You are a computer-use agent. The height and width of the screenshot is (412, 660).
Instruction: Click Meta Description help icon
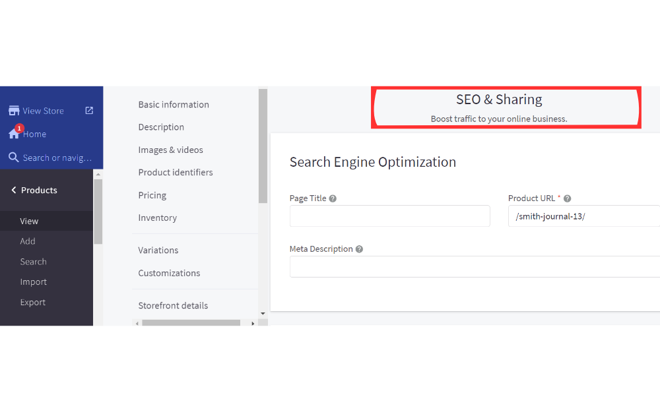click(359, 249)
